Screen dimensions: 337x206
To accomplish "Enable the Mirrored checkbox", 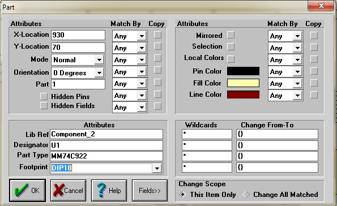I will tap(231, 35).
